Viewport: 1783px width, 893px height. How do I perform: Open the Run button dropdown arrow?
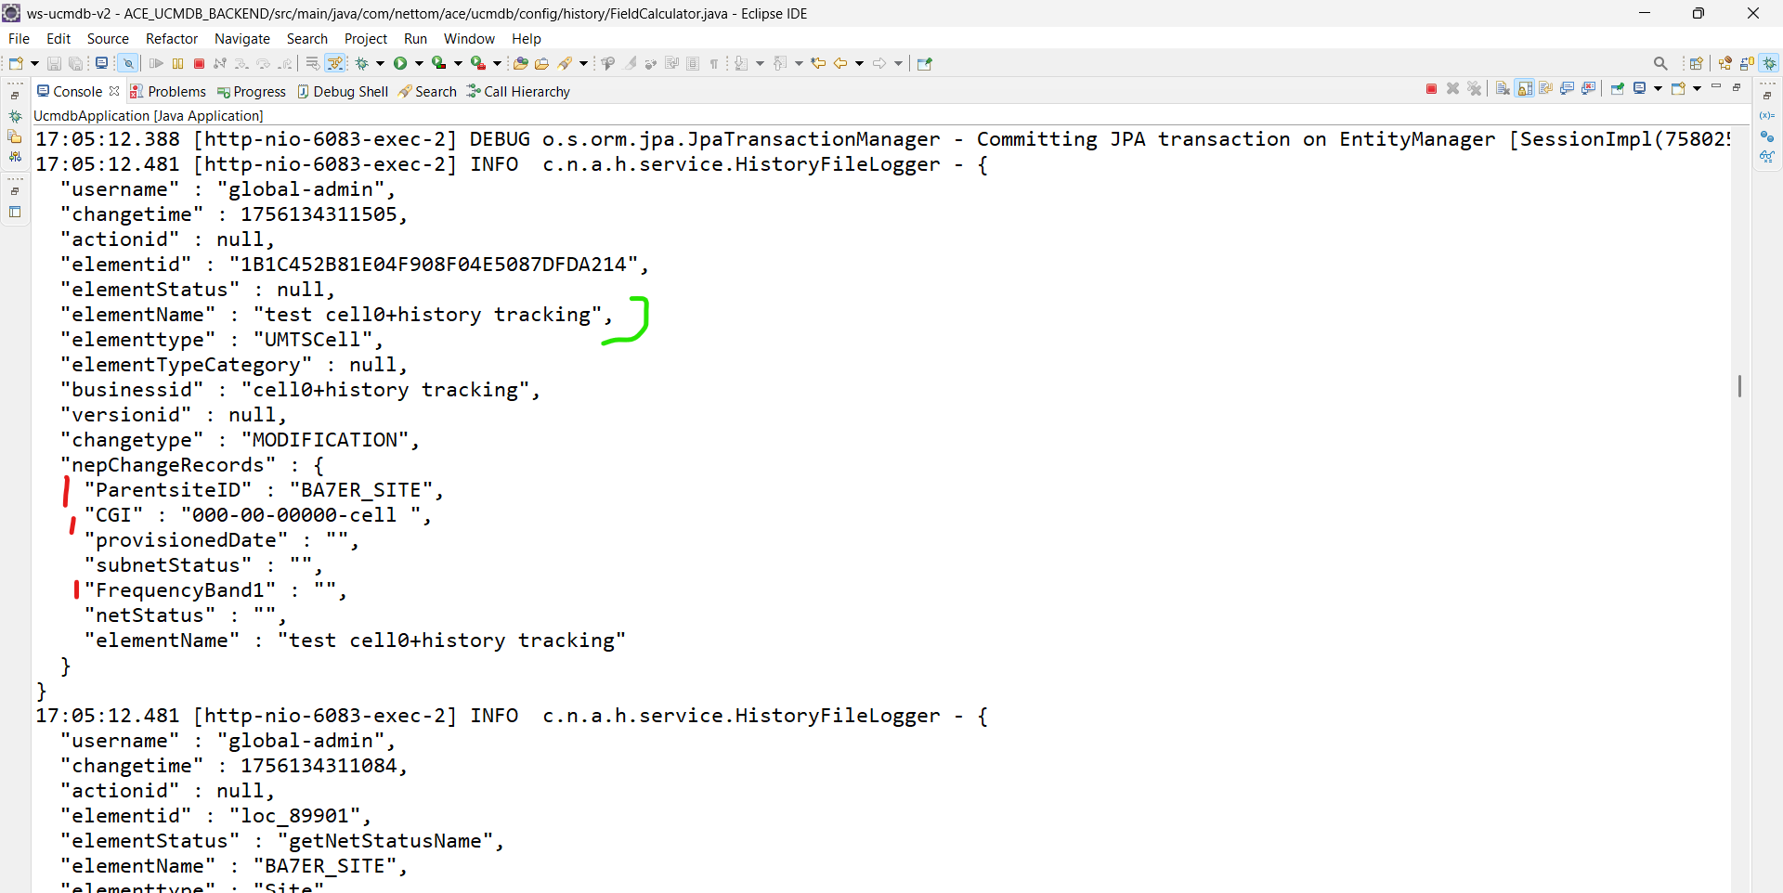tap(420, 64)
